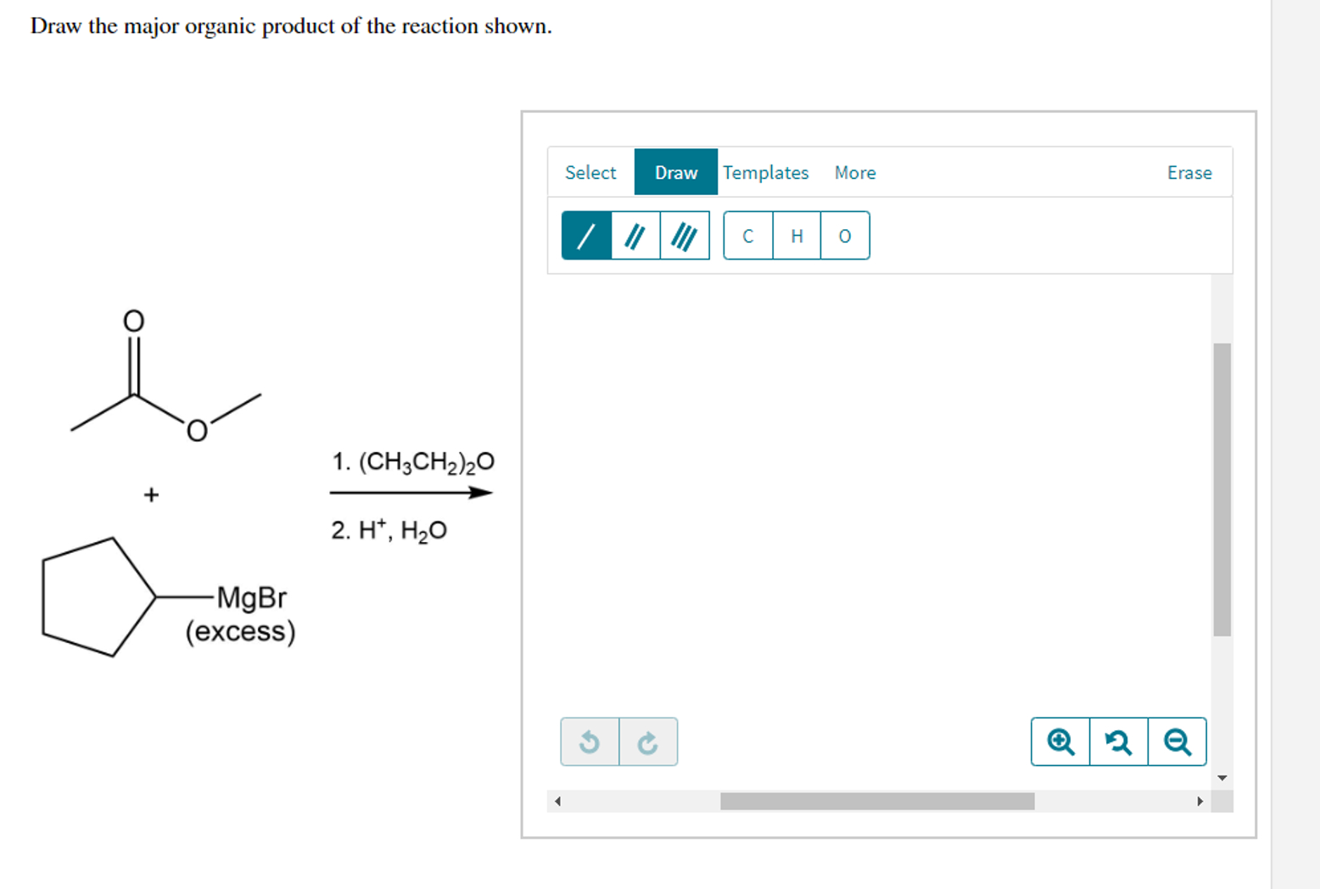1320x889 pixels.
Task: Click the horizontal scrollbar left arrow
Action: tap(558, 801)
